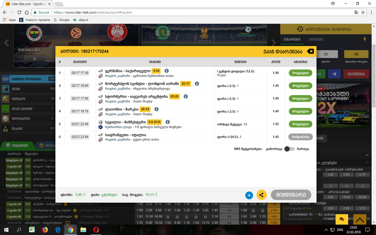This screenshot has width=376, height=235.
Task: Click the browser address bar URL
Action: pos(93,12)
